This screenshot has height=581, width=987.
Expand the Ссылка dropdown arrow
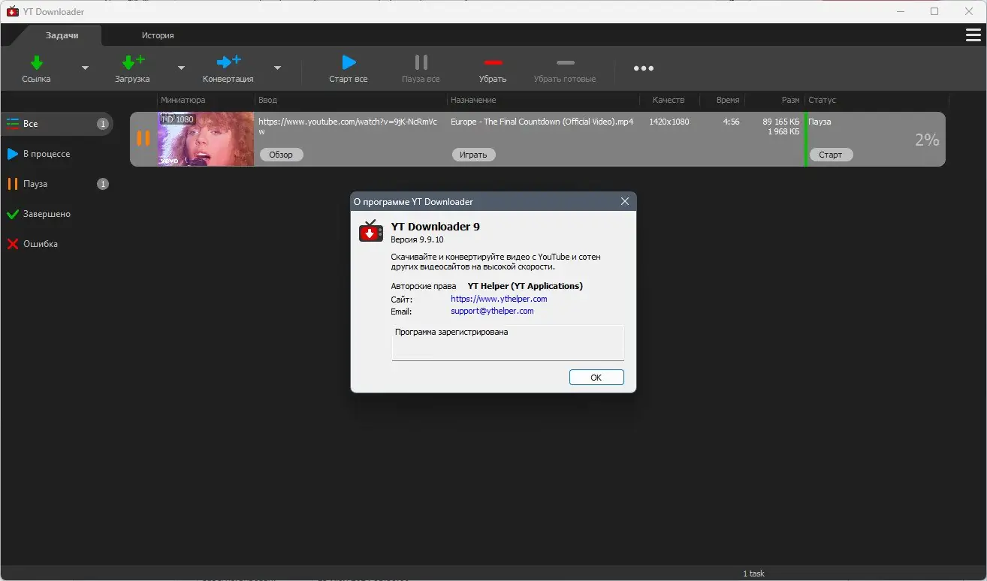(85, 68)
